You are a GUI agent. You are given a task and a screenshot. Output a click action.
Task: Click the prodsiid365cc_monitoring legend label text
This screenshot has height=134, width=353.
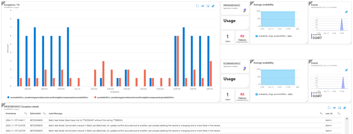point(136,98)
